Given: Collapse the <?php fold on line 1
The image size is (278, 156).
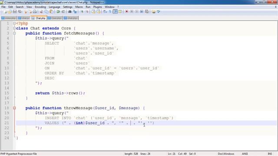Looking at the screenshot, I should click(14, 23).
